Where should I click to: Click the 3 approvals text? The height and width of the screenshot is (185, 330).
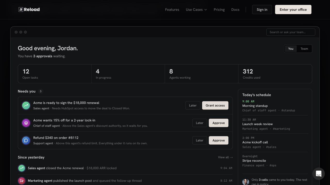pyautogui.click(x=43, y=56)
